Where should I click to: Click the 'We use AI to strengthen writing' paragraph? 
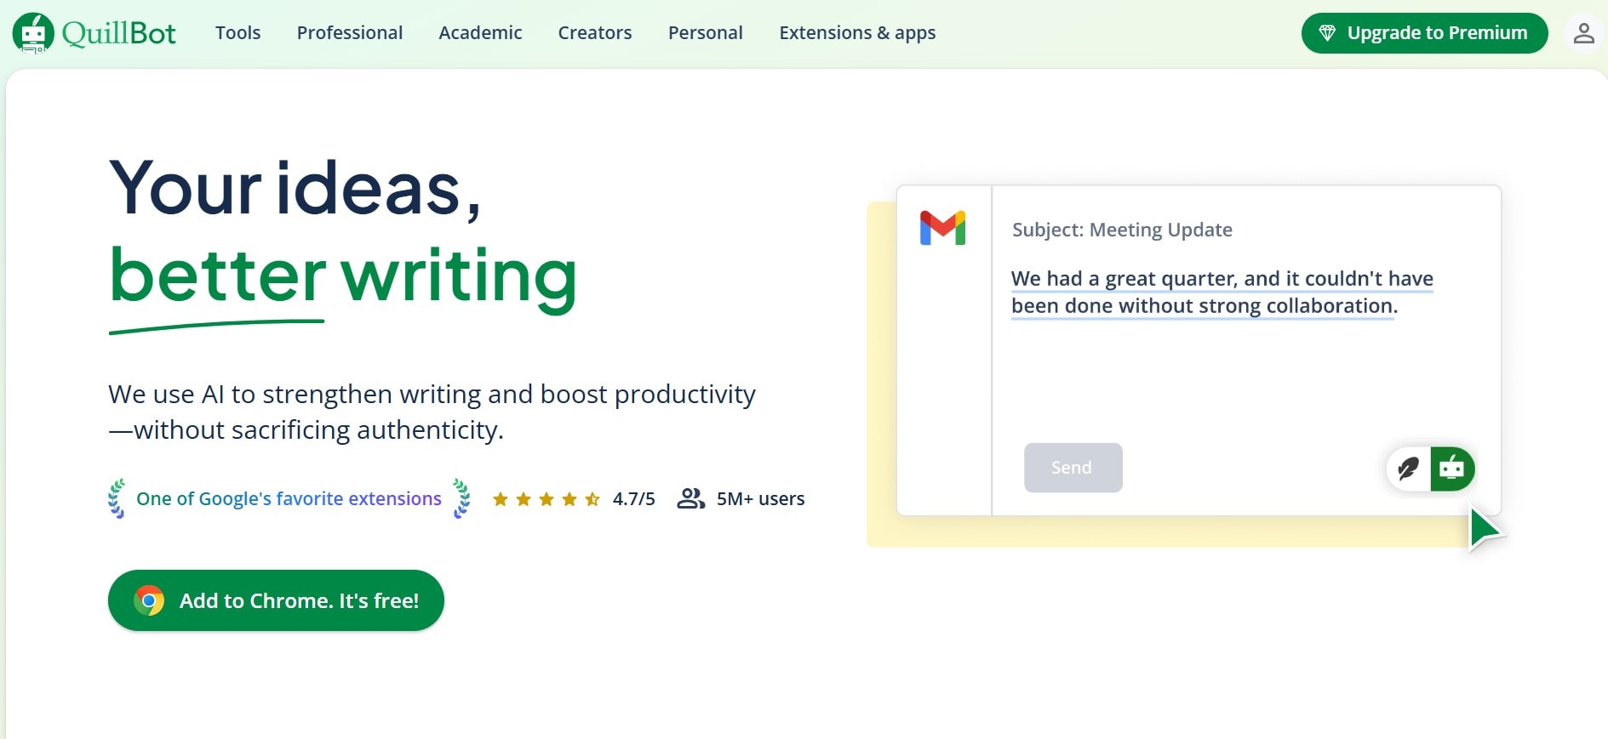click(432, 412)
